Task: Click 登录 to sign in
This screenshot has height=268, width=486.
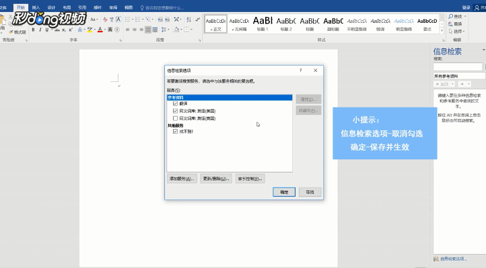Action: 466,7
